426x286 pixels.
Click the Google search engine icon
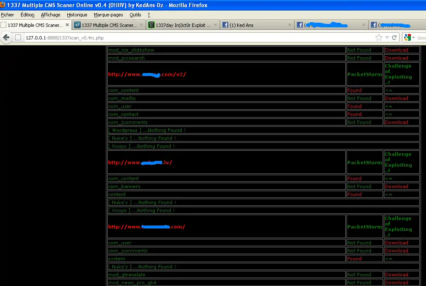point(407,38)
